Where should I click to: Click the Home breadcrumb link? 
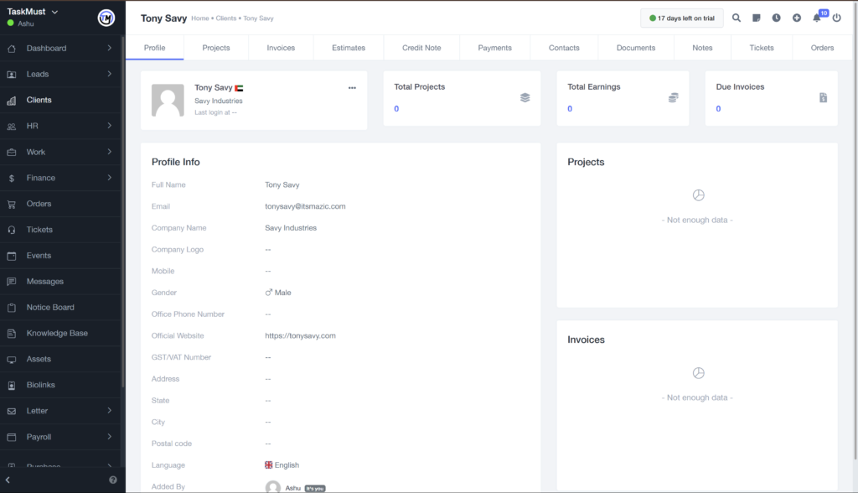[200, 18]
